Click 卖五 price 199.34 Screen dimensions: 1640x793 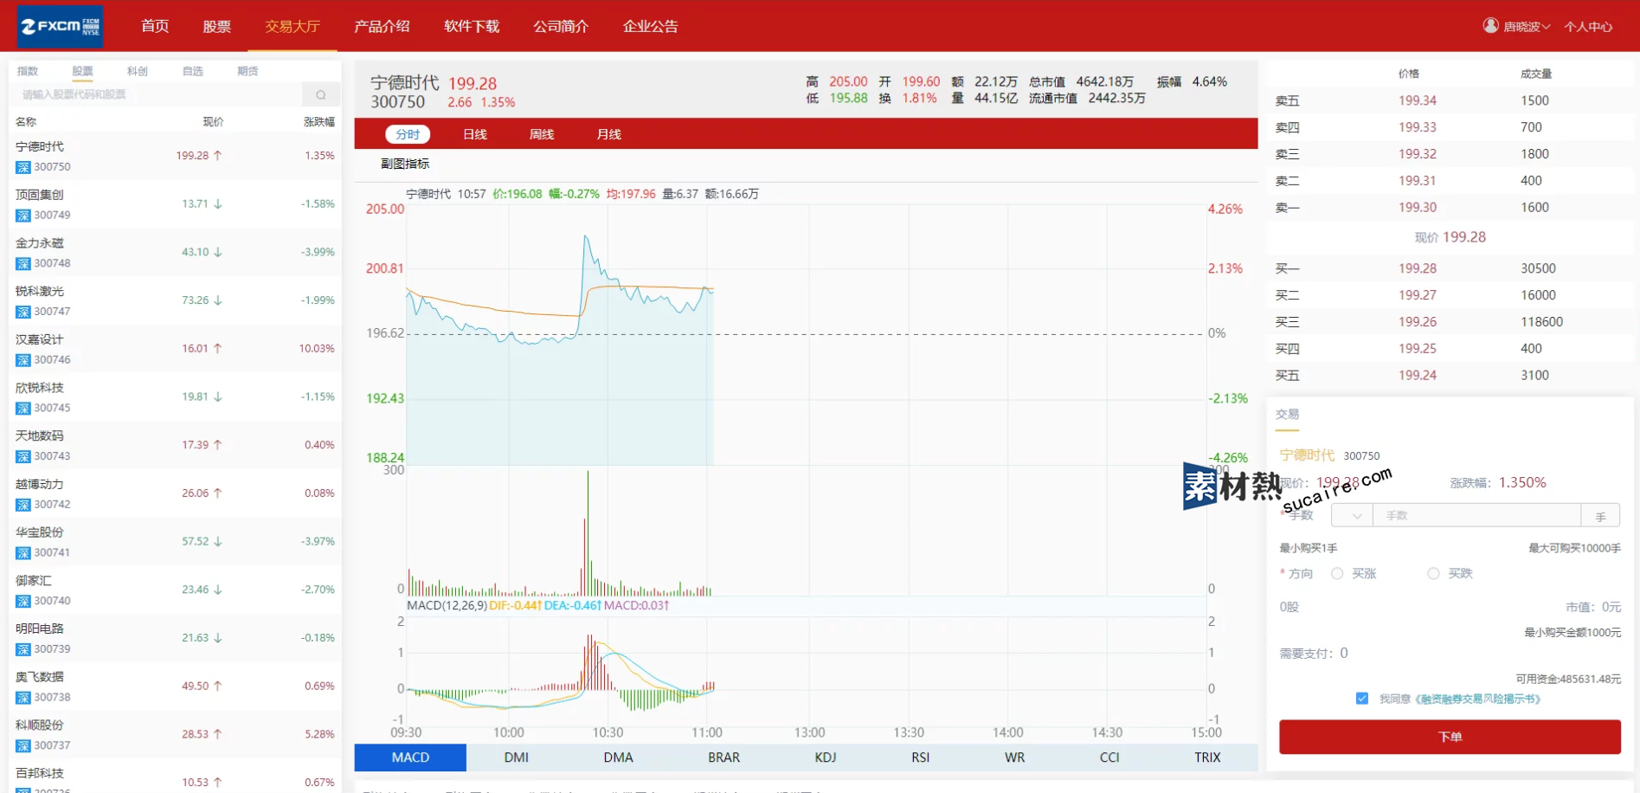point(1418,100)
